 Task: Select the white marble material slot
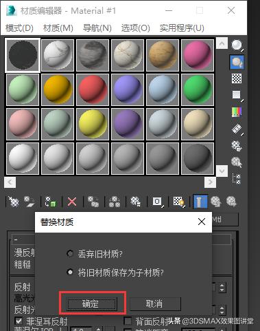58,55
